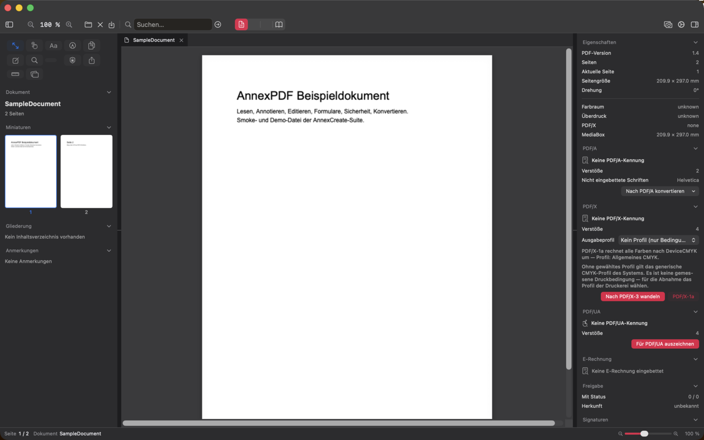This screenshot has width=704, height=440.
Task: Open the Nach PDF/A konvertieren dropdown
Action: coord(660,191)
